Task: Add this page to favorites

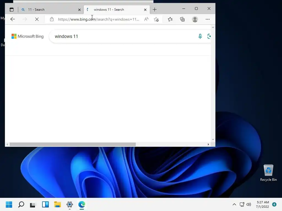Action: tap(156, 19)
